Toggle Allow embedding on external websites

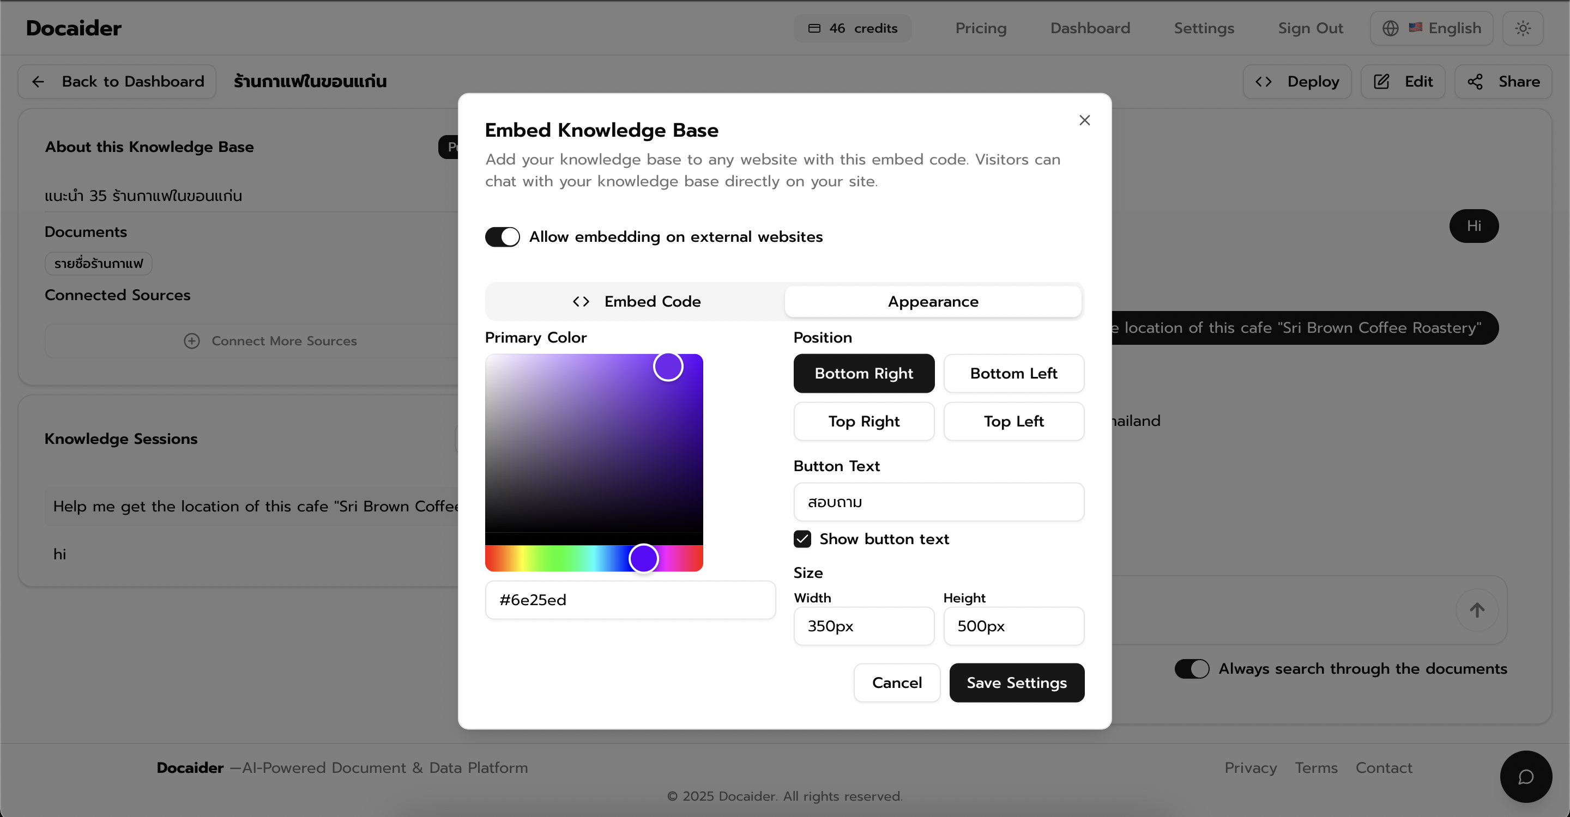(x=502, y=237)
